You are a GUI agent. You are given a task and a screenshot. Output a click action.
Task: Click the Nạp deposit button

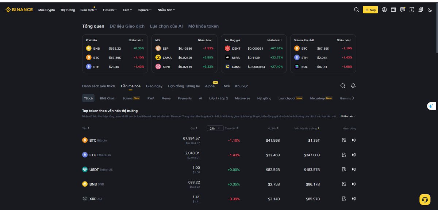370,10
